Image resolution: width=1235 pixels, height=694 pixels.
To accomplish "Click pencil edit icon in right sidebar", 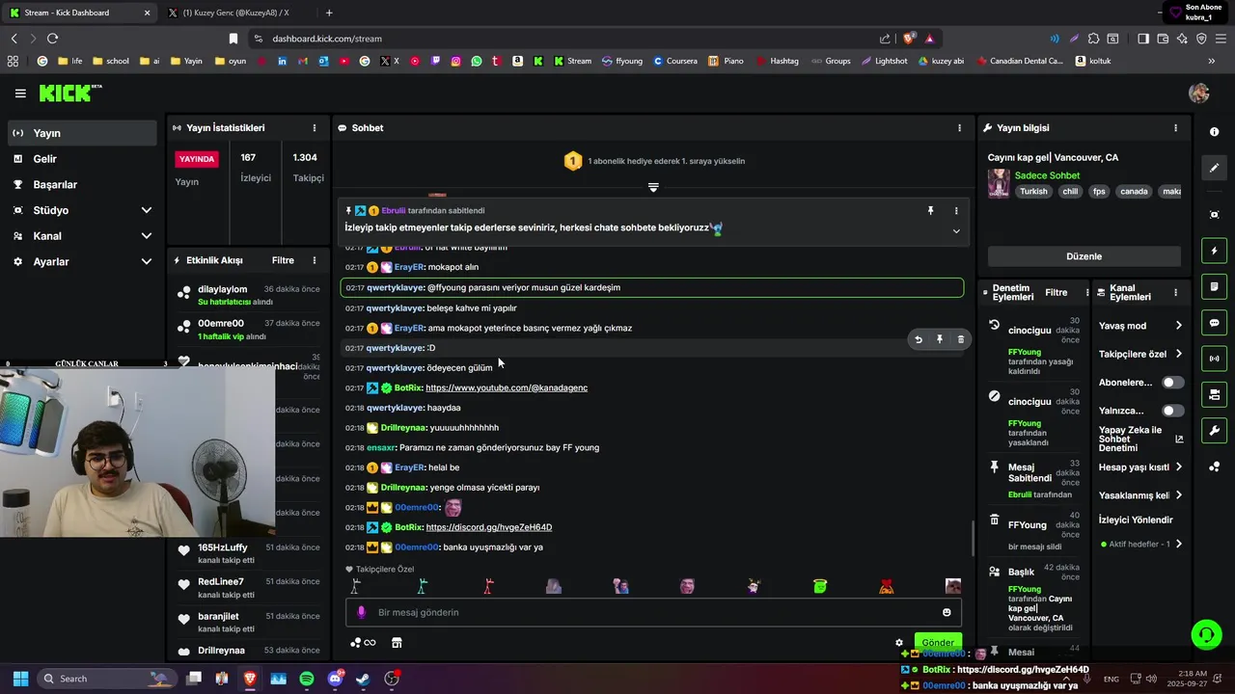I will coord(1215,168).
